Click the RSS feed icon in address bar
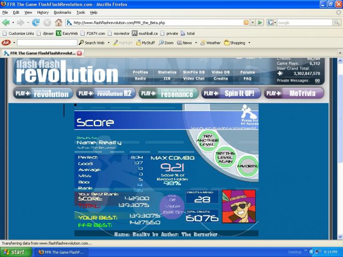Image resolution: width=343 pixels, height=257 pixels. pyautogui.click(x=247, y=22)
